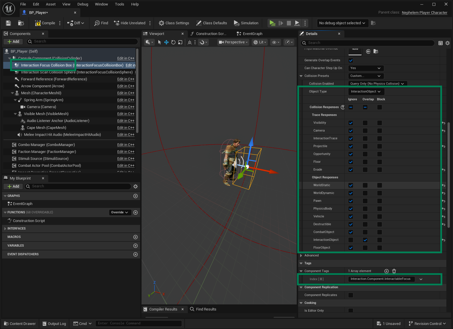Open the function Override dropdown
453x329 pixels.
click(120, 212)
